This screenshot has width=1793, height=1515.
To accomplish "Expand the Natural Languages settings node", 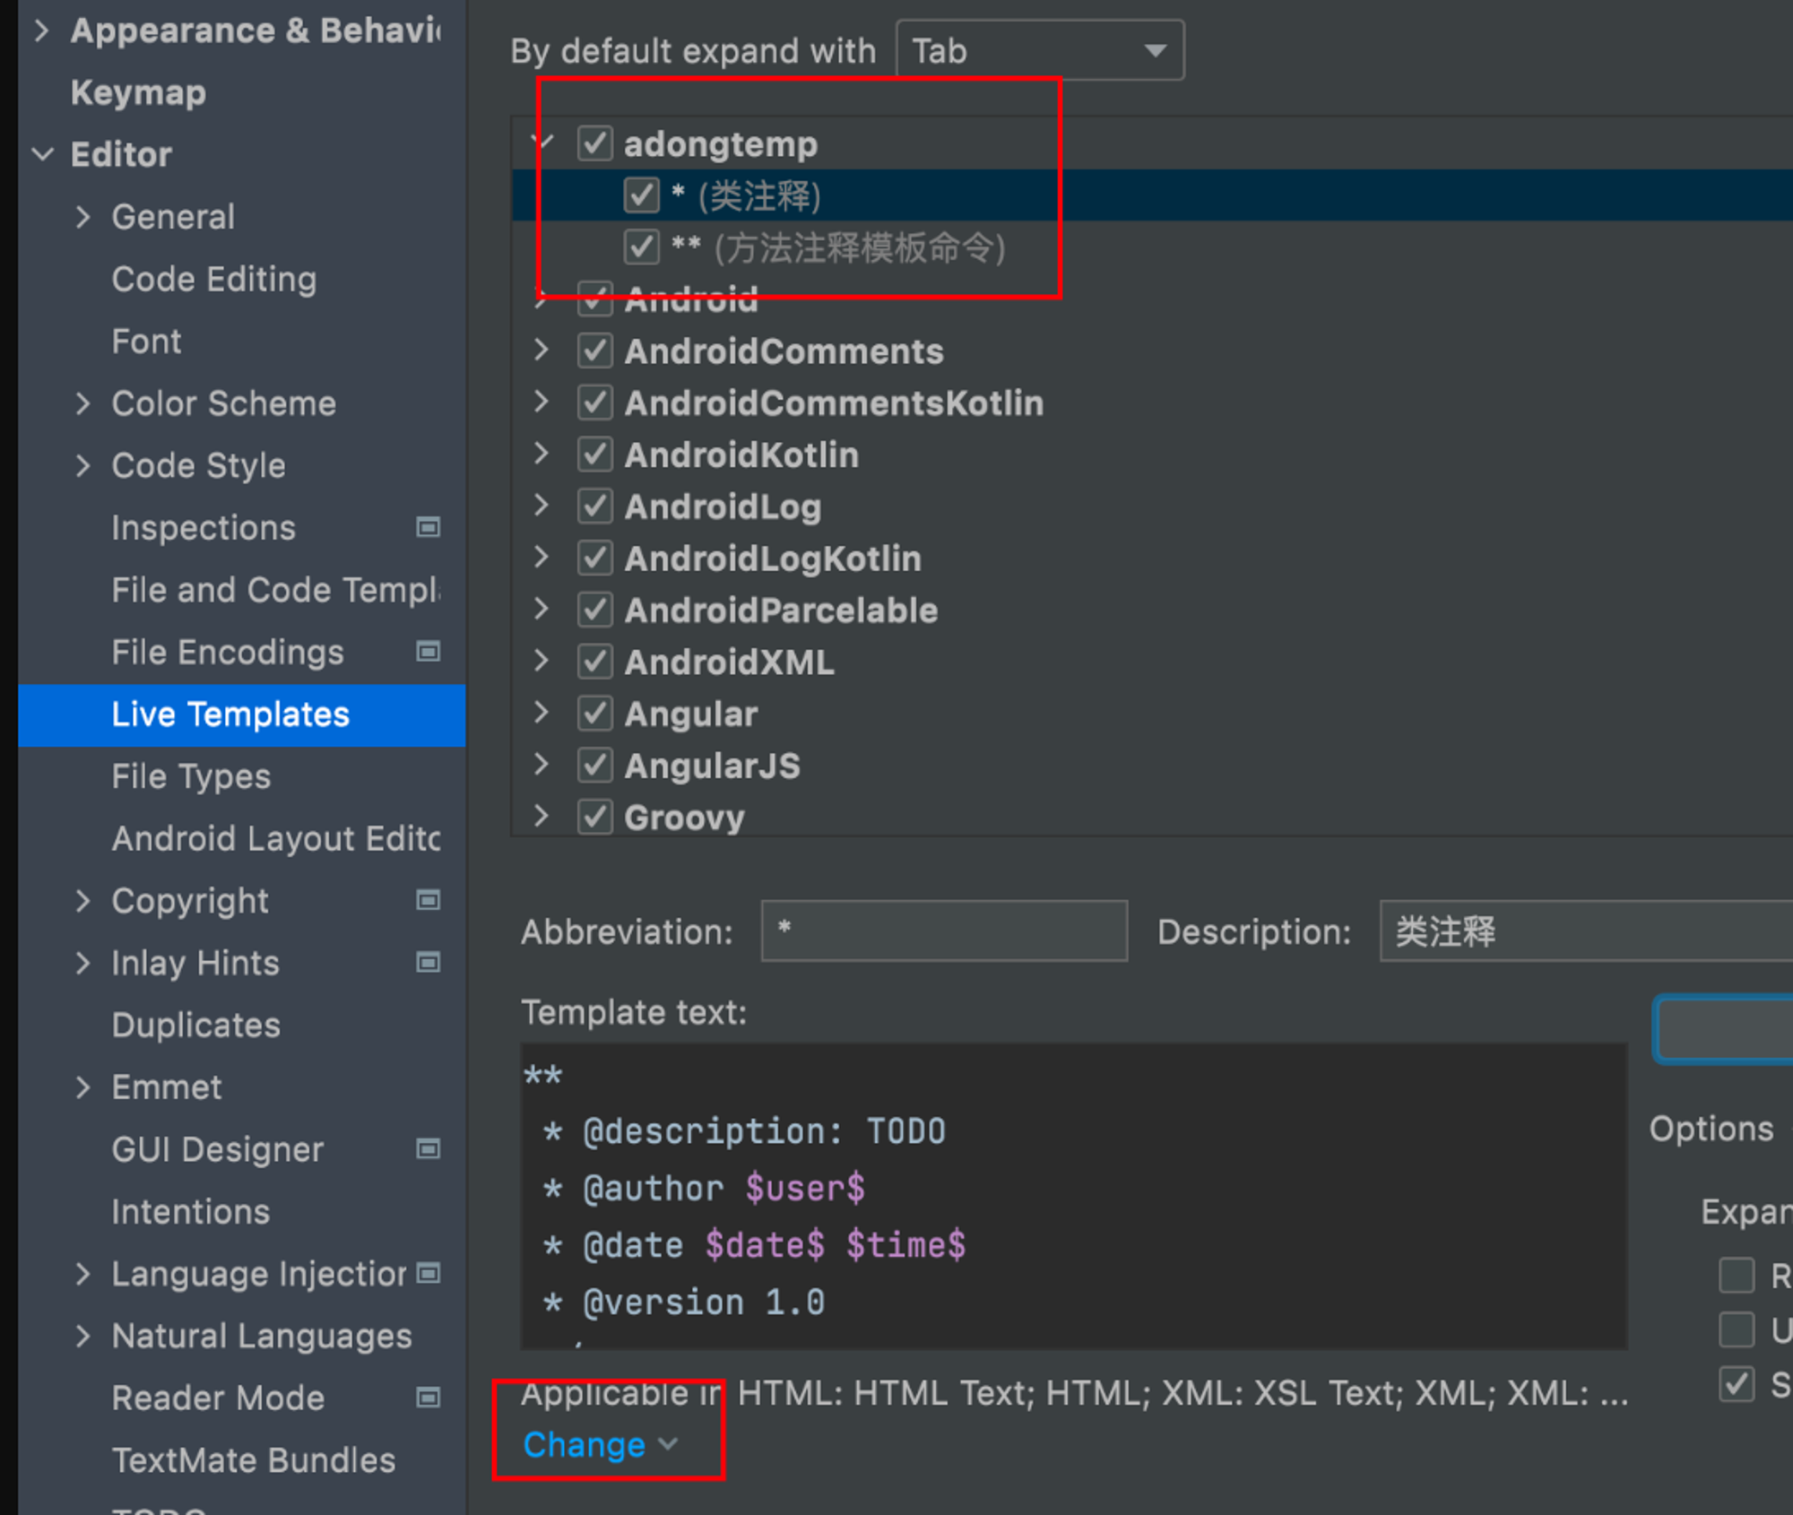I will [x=83, y=1336].
